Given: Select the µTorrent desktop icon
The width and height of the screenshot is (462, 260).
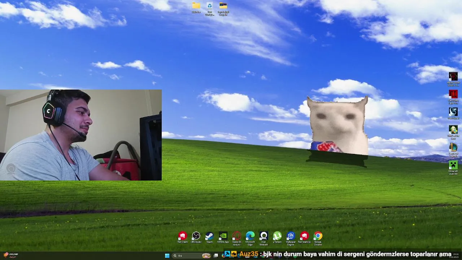Looking at the screenshot, I should (x=277, y=237).
